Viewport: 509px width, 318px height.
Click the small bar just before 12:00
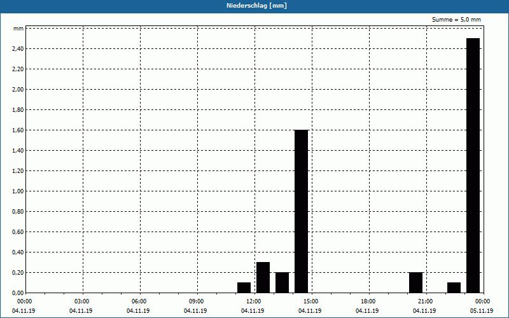pyautogui.click(x=244, y=287)
